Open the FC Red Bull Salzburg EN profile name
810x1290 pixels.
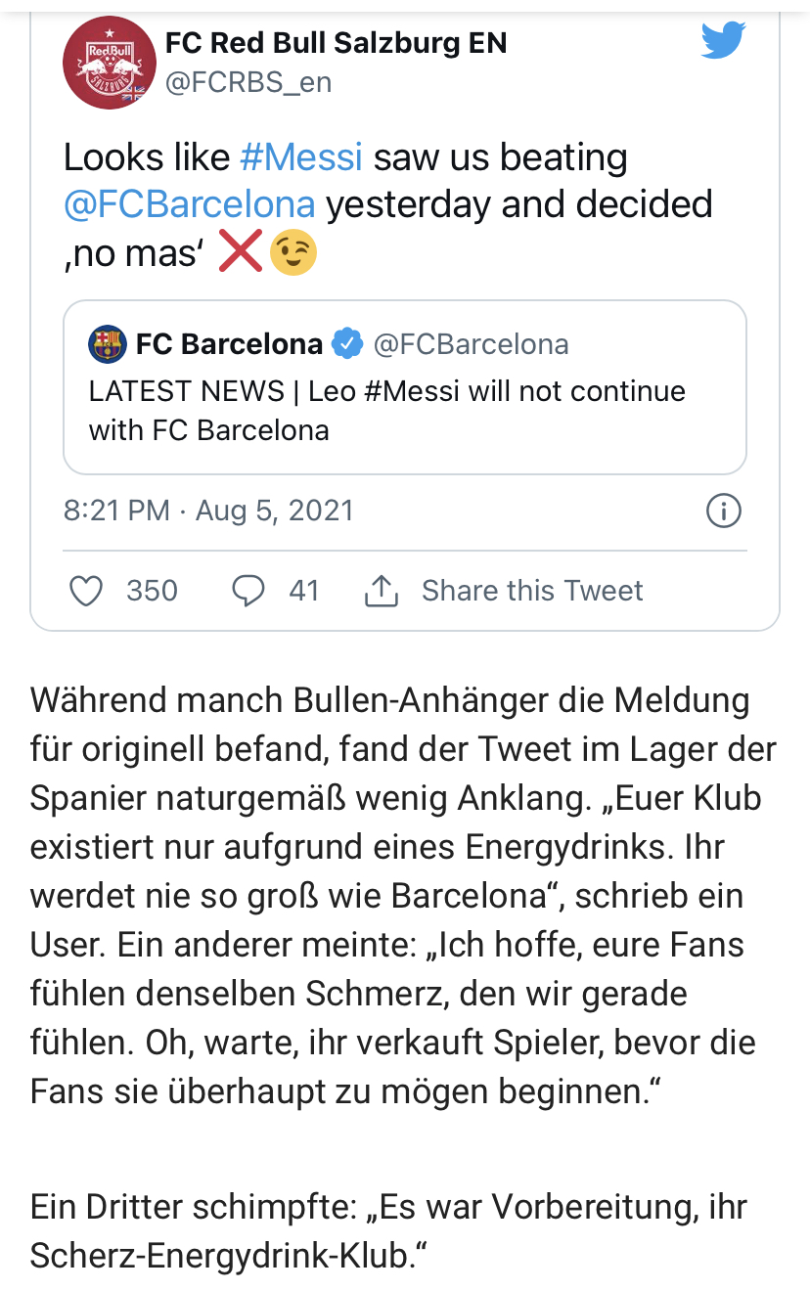click(336, 43)
